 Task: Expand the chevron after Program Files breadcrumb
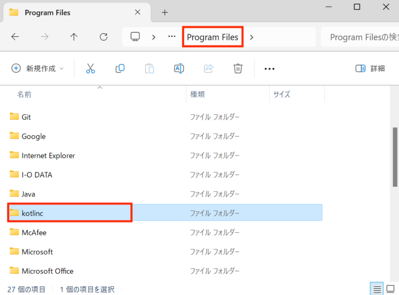coord(252,37)
